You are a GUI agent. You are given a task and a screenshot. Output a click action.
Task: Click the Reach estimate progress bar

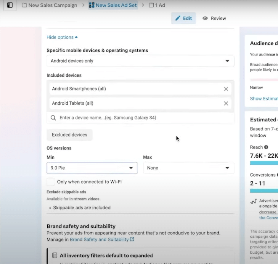coord(264,163)
